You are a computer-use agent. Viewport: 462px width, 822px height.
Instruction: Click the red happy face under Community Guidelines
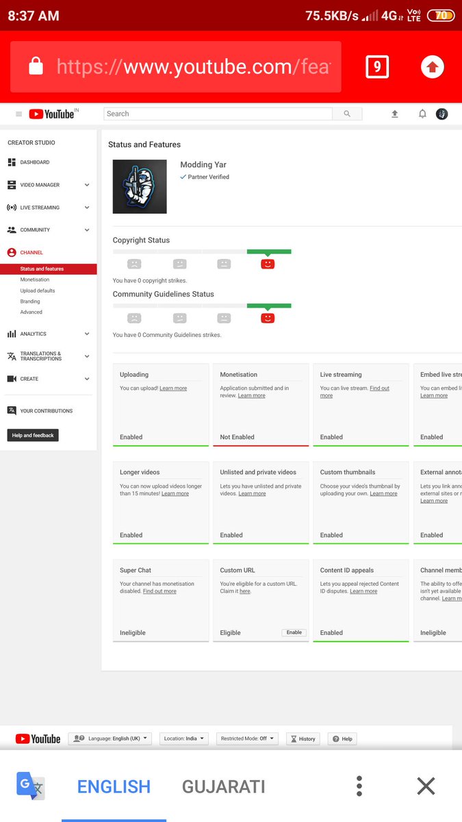point(268,318)
